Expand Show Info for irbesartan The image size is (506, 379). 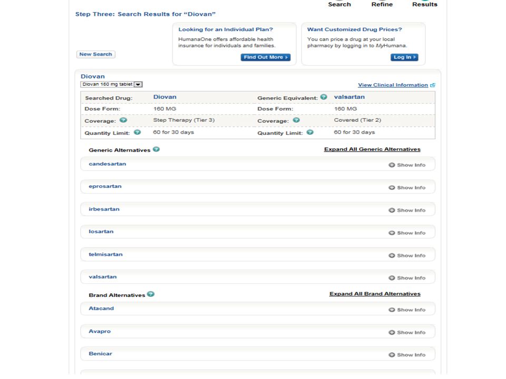[407, 210]
